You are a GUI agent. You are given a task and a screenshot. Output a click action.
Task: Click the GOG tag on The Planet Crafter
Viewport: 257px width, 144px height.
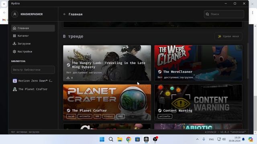point(97,116)
